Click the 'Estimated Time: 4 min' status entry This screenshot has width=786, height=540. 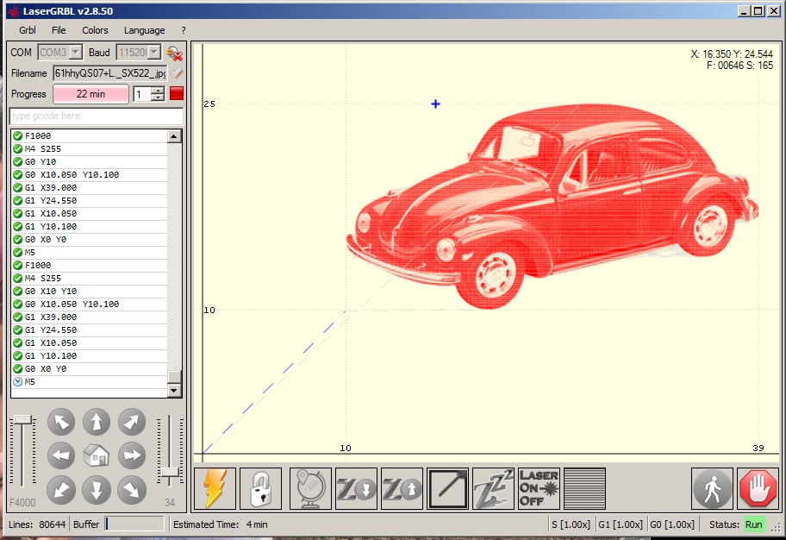[220, 524]
